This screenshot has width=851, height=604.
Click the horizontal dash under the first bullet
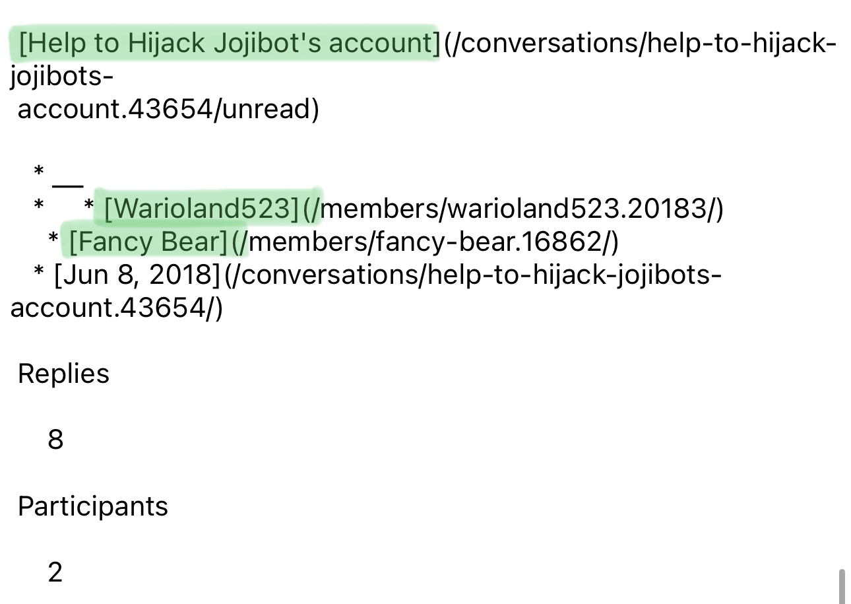pos(67,187)
